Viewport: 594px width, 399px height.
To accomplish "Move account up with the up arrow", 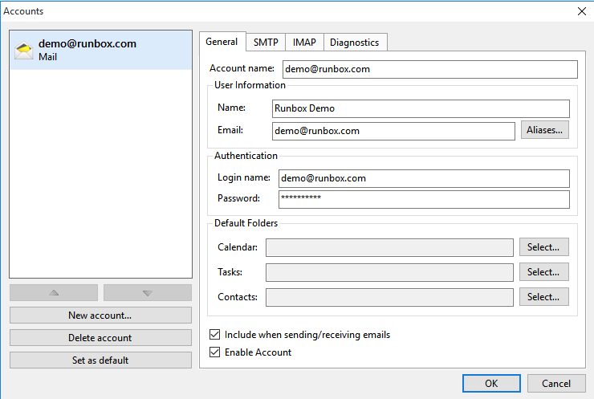I will 54,293.
